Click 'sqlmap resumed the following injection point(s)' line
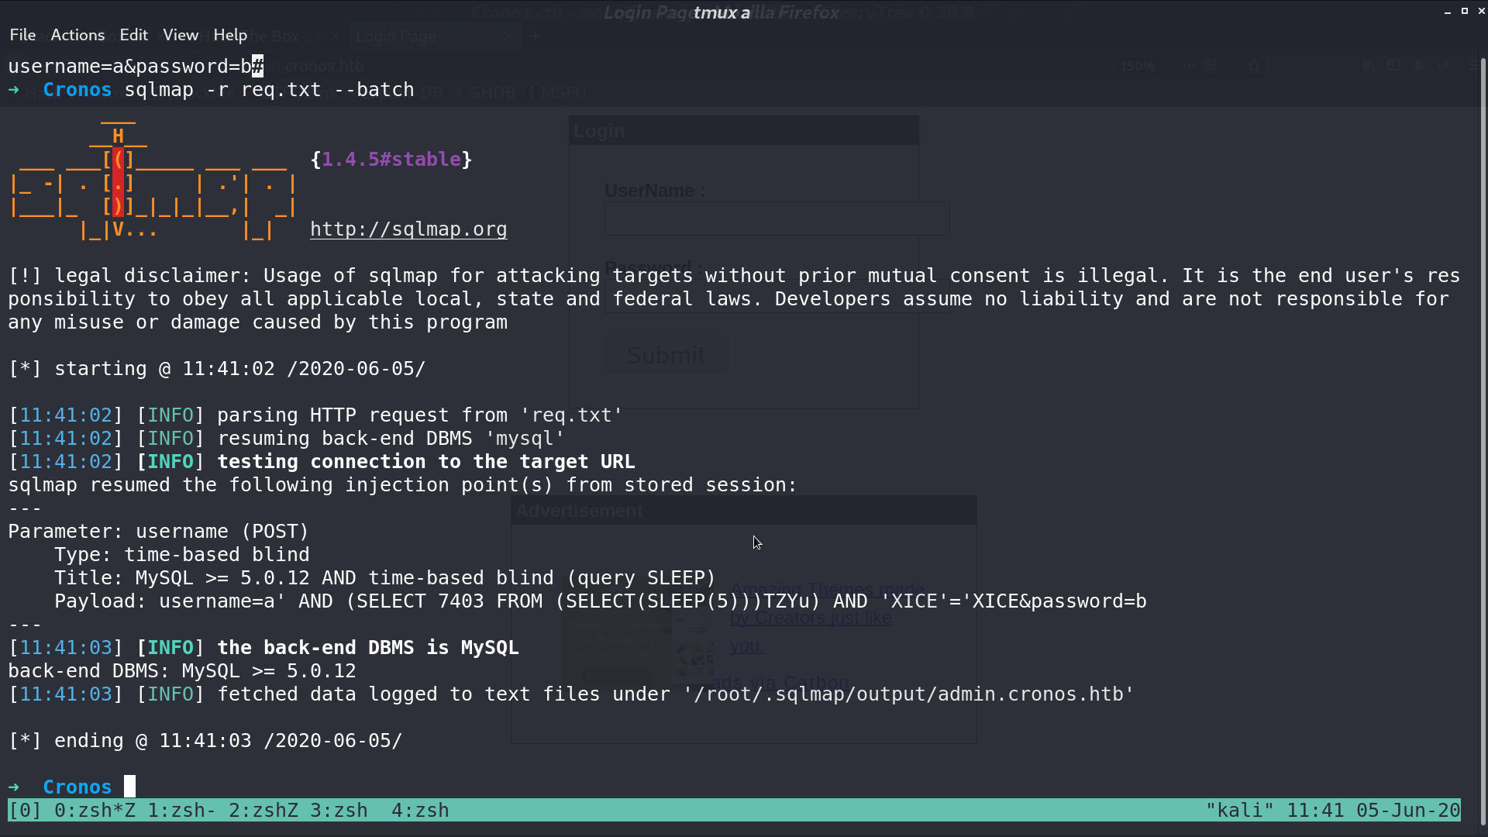The image size is (1488, 837). pyautogui.click(x=402, y=485)
